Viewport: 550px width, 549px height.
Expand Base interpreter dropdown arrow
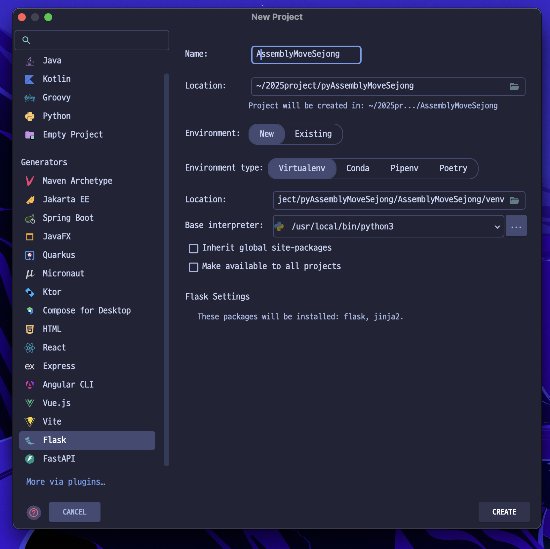(497, 227)
